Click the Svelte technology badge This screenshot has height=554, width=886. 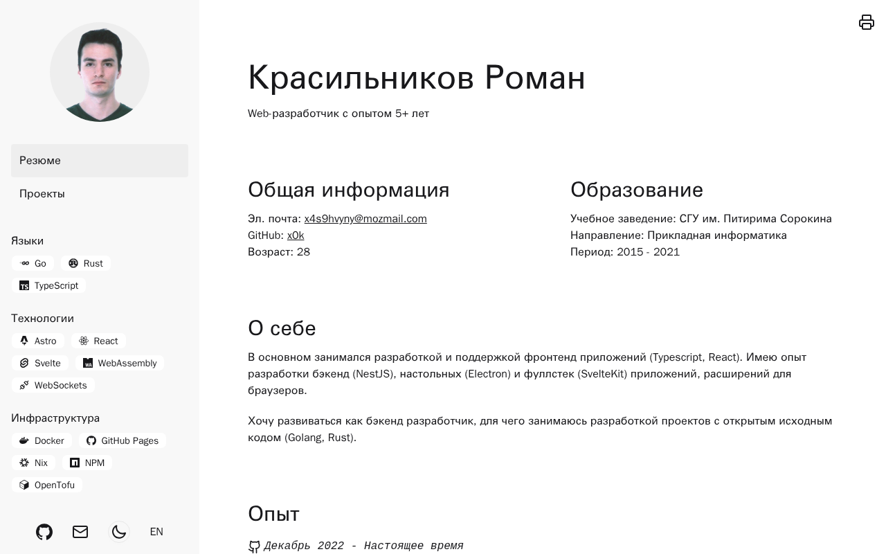point(40,363)
